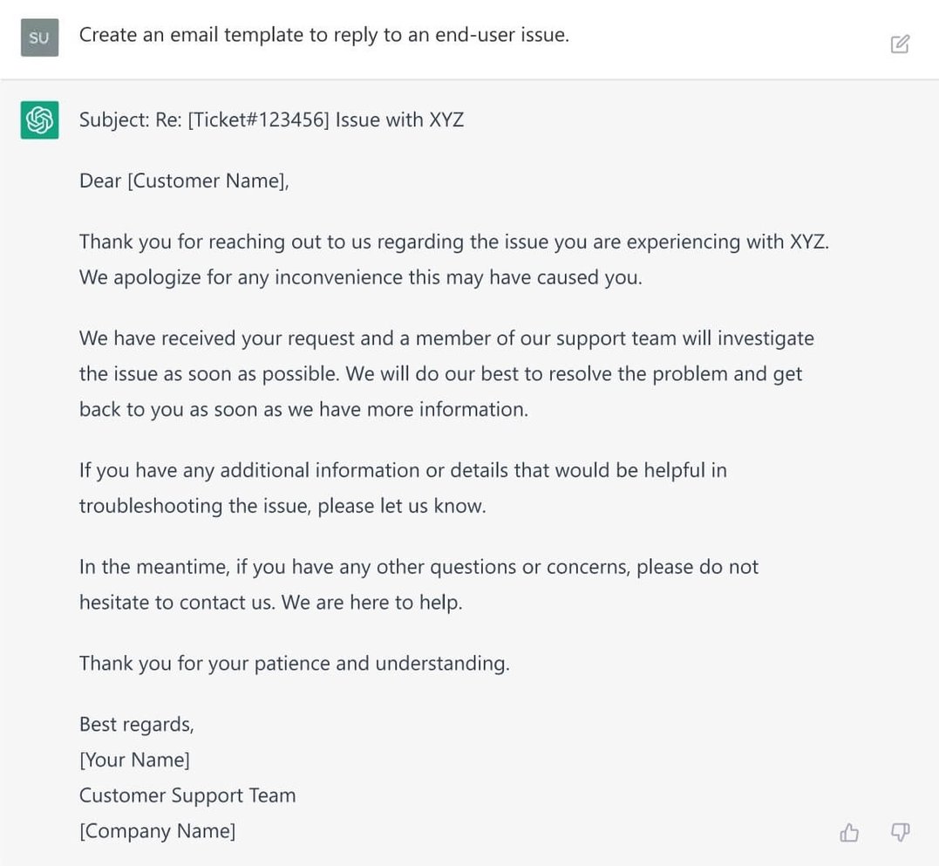The height and width of the screenshot is (866, 939).
Task: Select the ChatGPT assistant avatar icon
Action: 38,120
